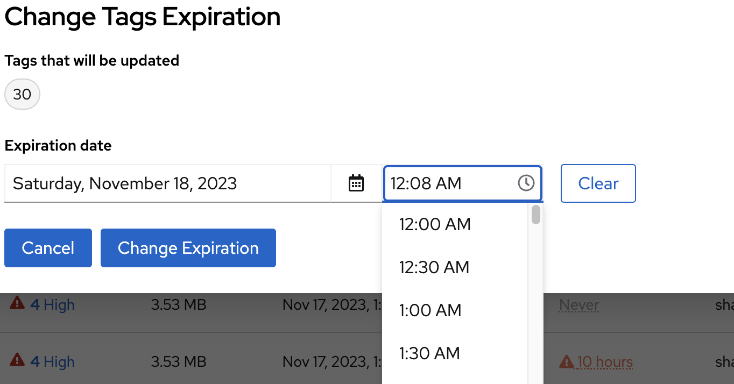
Task: Confirm with the Change Expiration button
Action: click(188, 248)
